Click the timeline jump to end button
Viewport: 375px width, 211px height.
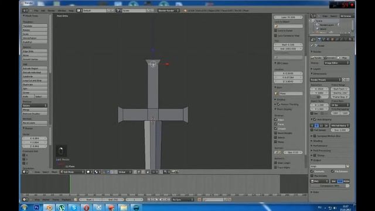coord(169,199)
